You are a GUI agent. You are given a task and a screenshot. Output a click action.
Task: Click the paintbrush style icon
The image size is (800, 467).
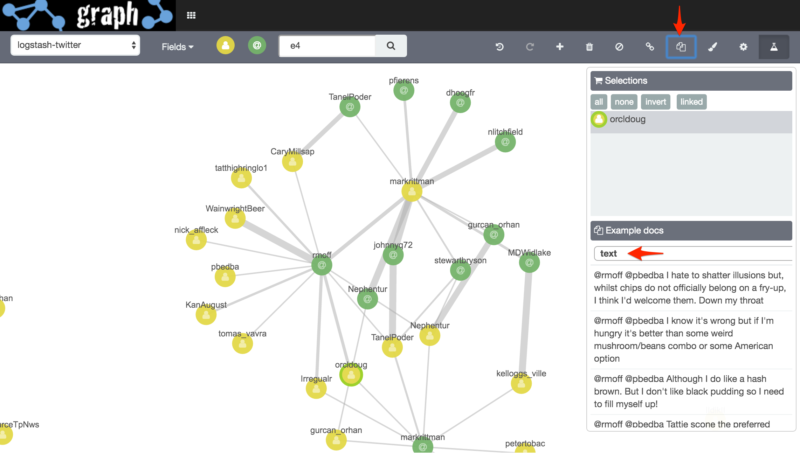point(712,47)
